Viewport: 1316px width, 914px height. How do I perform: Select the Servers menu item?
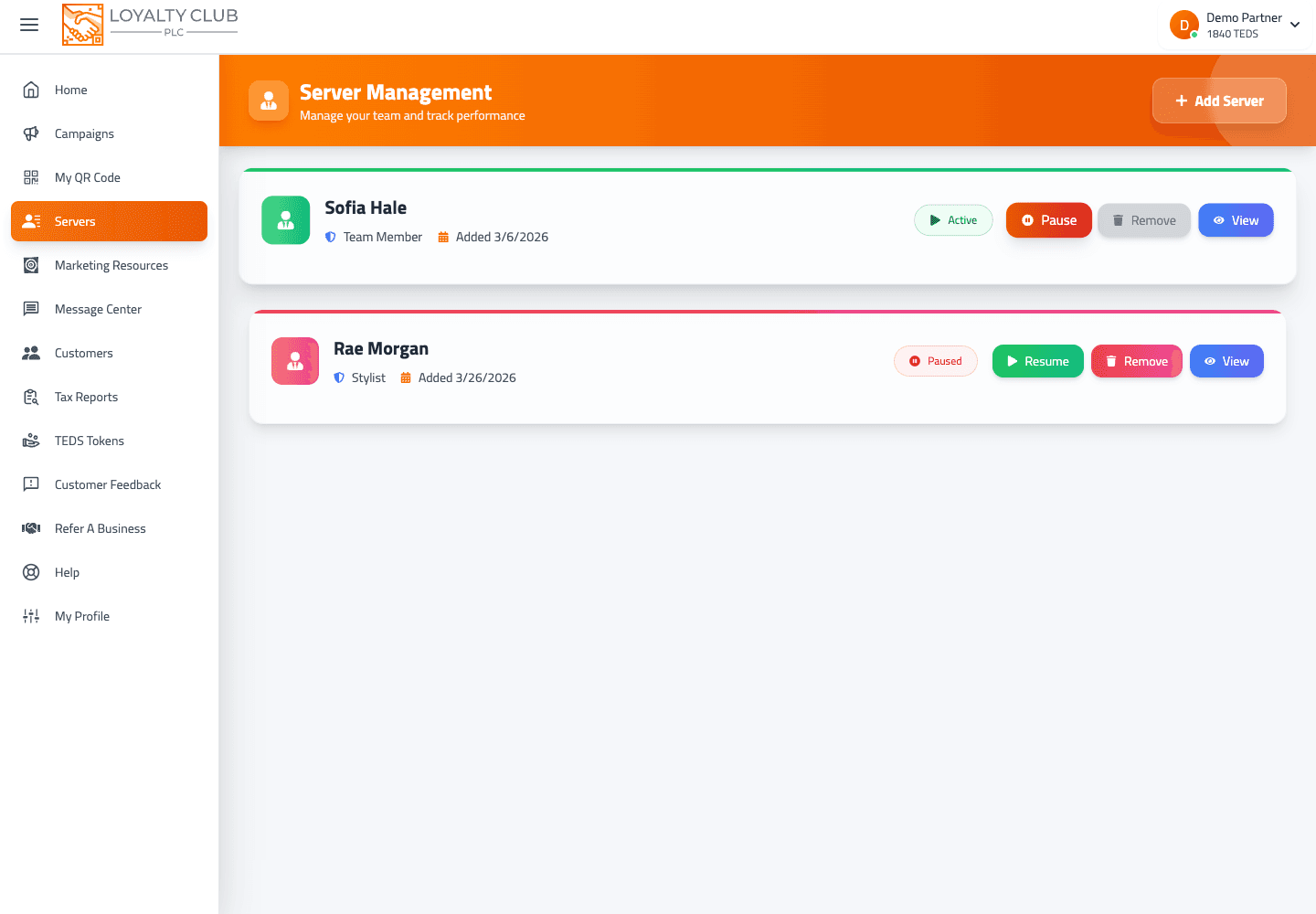[109, 221]
